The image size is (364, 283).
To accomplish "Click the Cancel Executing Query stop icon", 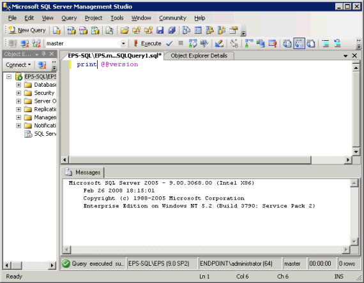I will (x=181, y=43).
